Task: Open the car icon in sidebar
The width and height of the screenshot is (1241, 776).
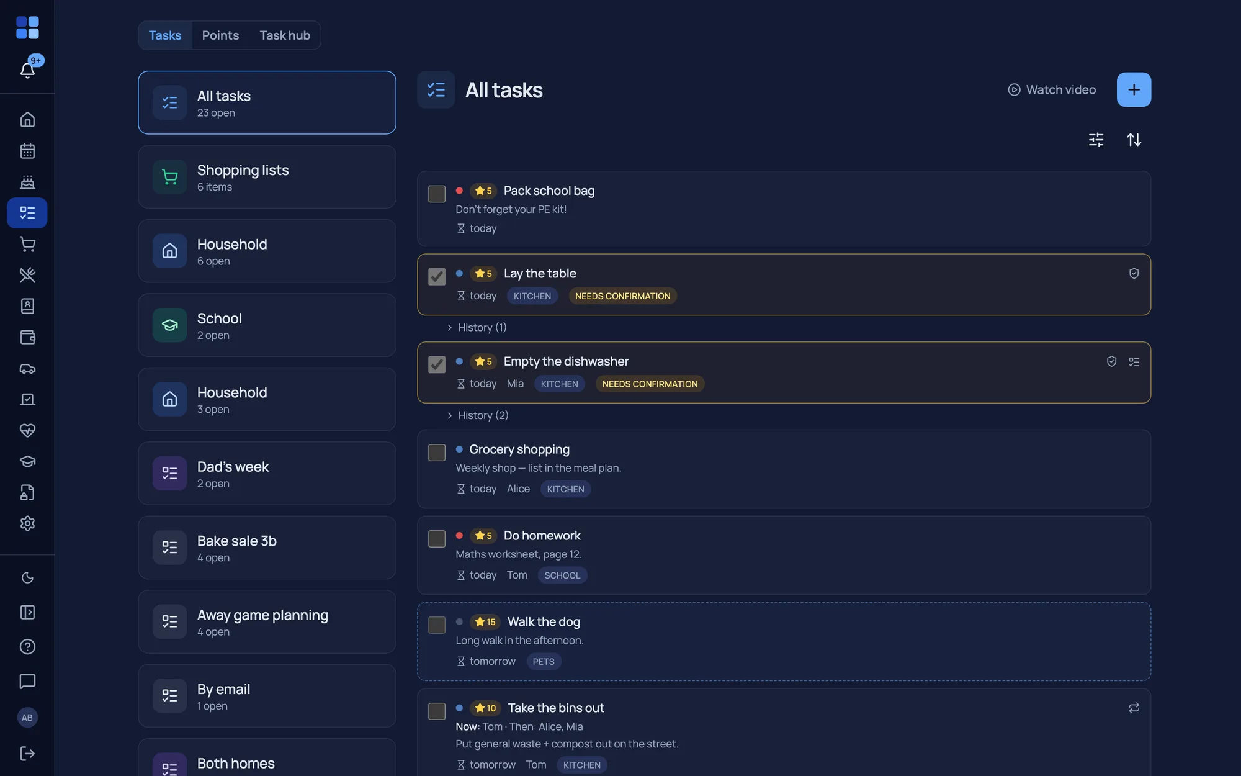Action: pos(27,368)
